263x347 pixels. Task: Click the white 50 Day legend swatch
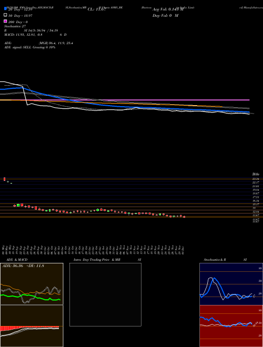[x=6, y=15]
